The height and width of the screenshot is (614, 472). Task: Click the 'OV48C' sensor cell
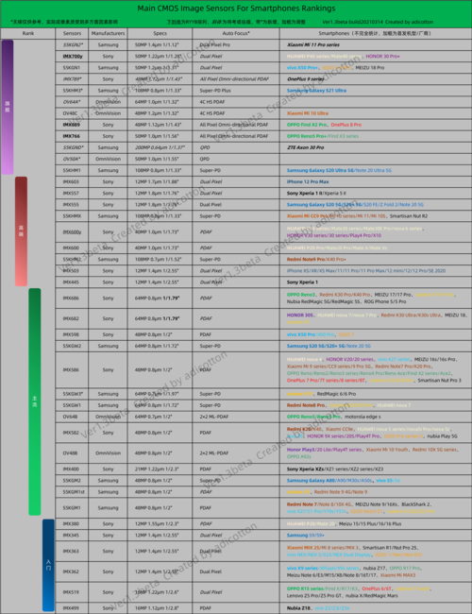pyautogui.click(x=70, y=113)
